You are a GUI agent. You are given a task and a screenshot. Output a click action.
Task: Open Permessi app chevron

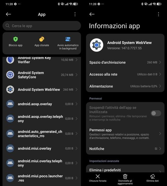tap(160, 134)
